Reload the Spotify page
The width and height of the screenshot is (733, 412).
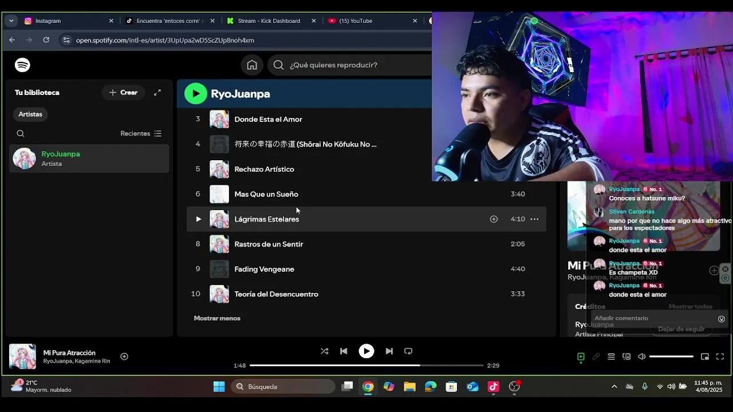[x=46, y=40]
